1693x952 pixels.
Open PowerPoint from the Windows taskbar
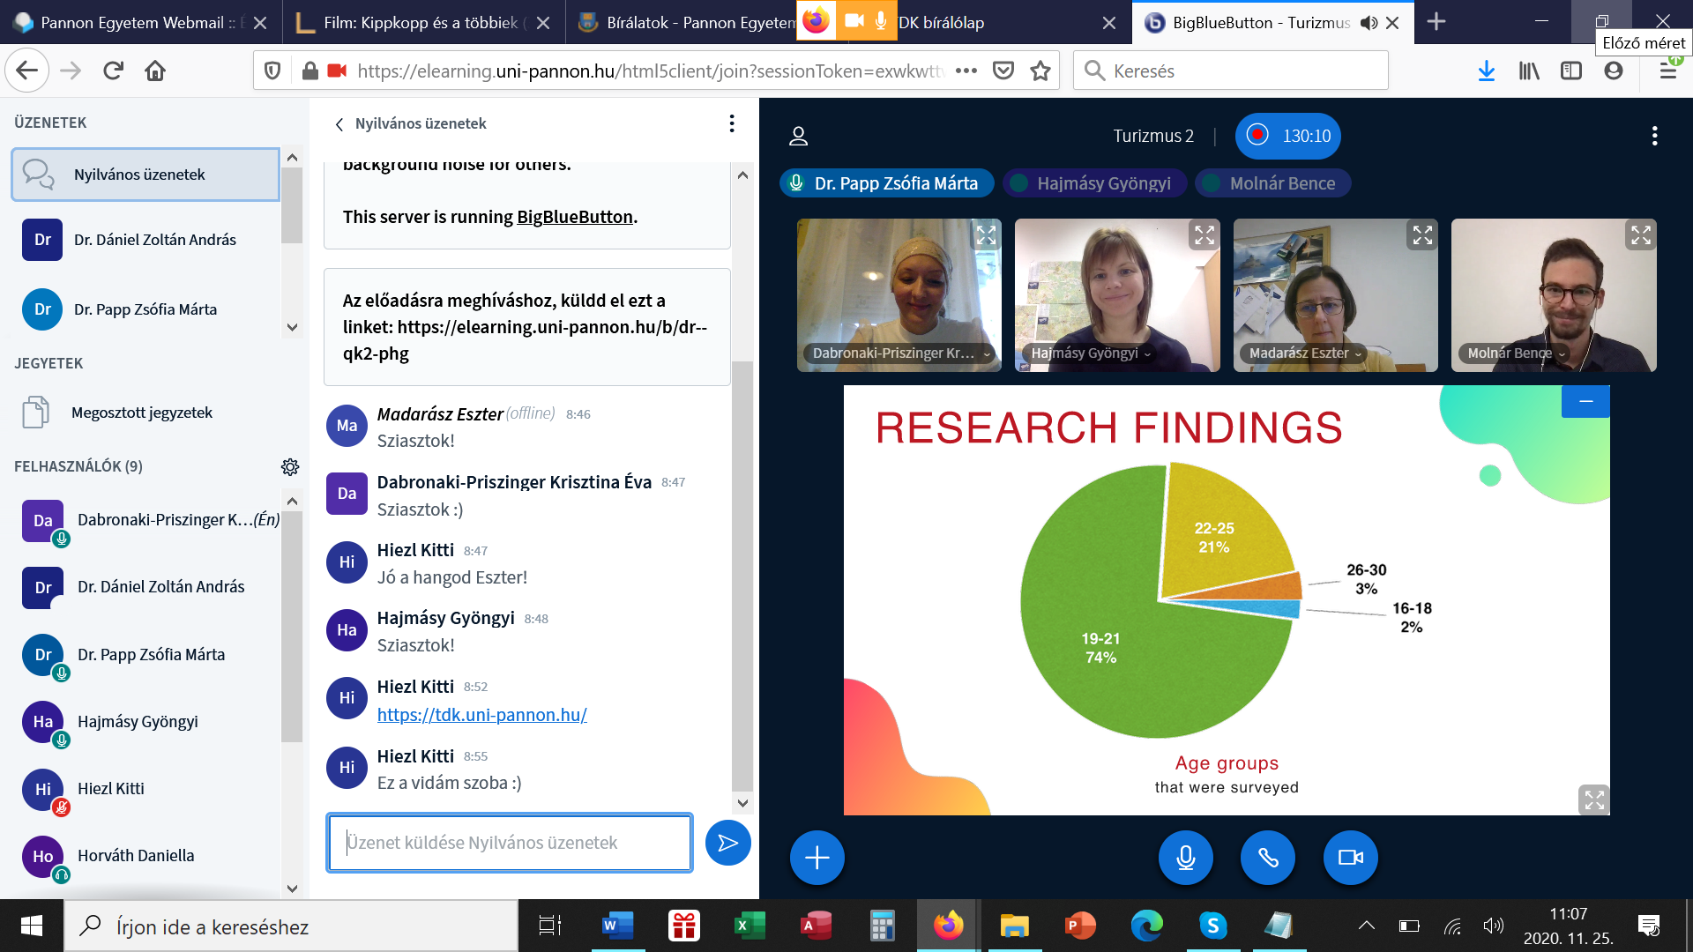1079,926
